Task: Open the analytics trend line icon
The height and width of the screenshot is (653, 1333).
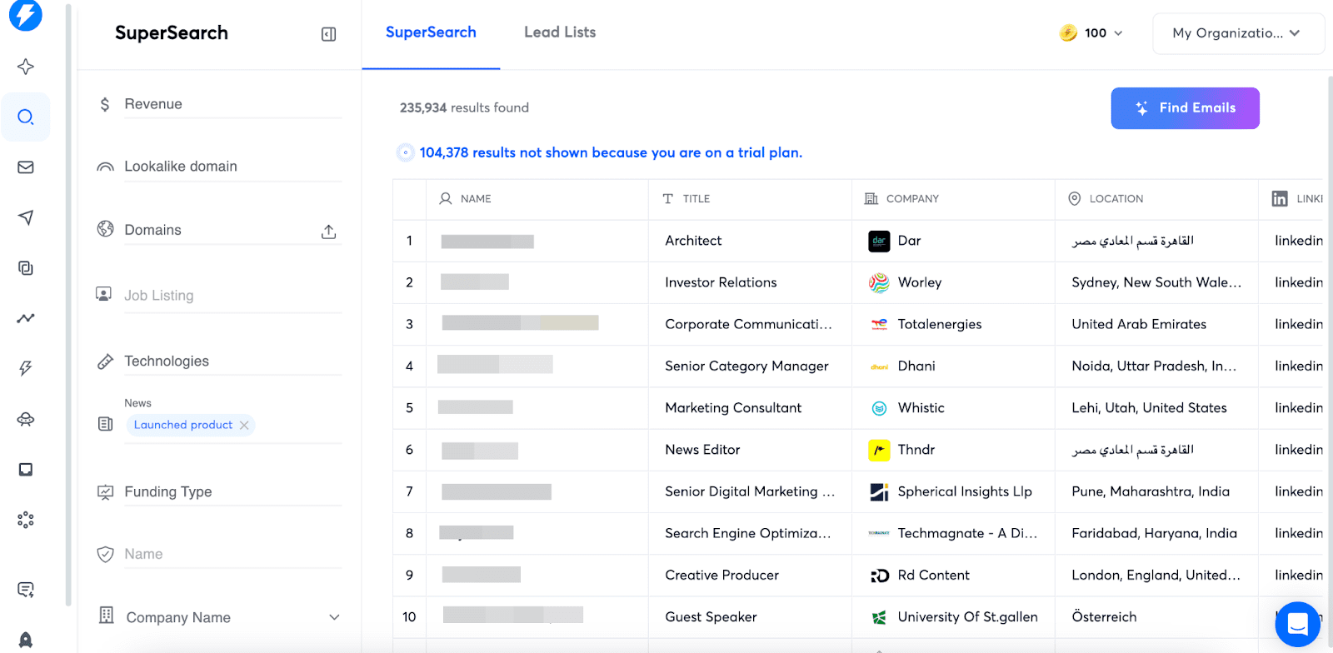Action: point(26,318)
